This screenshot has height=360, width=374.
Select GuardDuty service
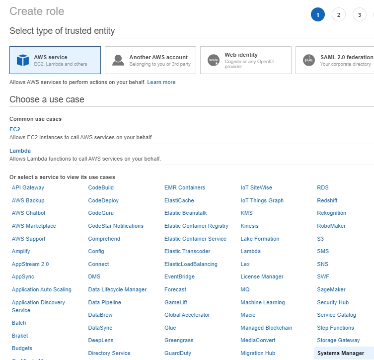[x=178, y=353]
